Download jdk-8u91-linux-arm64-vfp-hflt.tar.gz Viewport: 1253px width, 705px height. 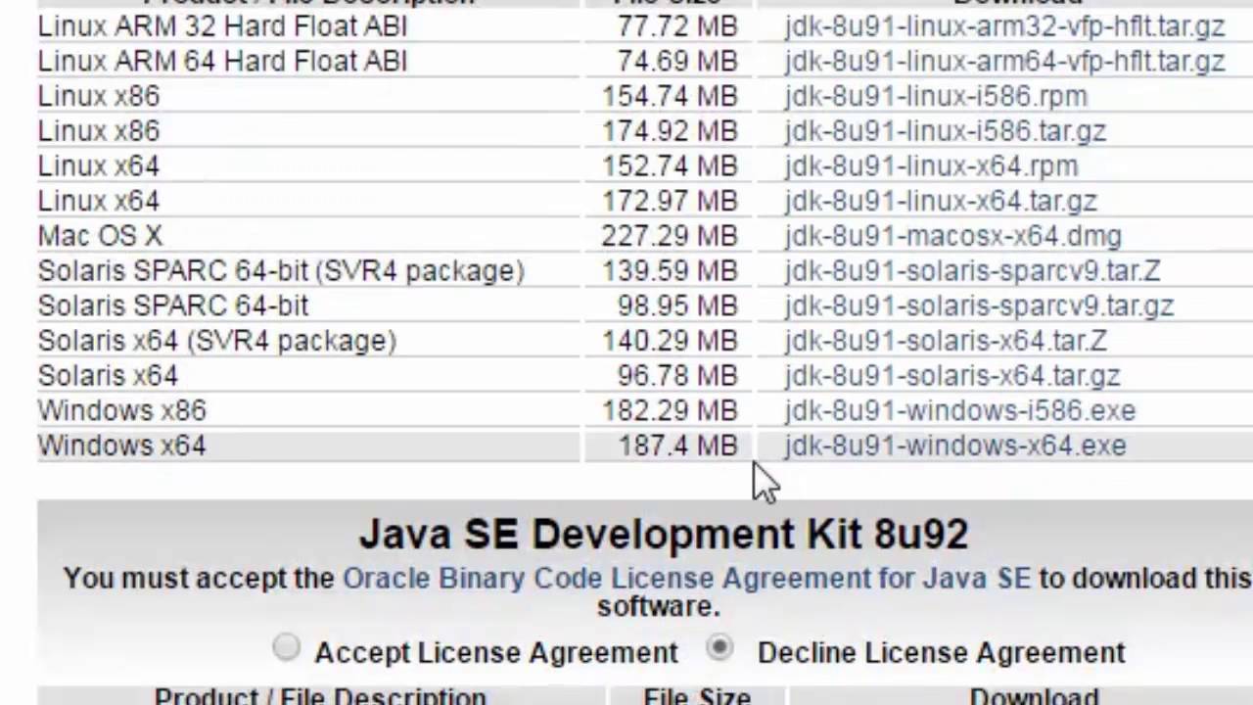(x=1004, y=62)
